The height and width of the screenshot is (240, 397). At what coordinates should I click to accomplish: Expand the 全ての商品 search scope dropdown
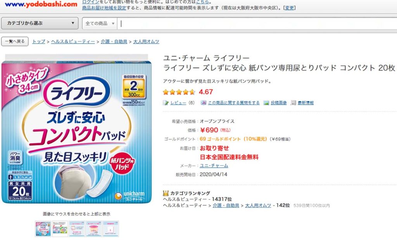pyautogui.click(x=100, y=24)
